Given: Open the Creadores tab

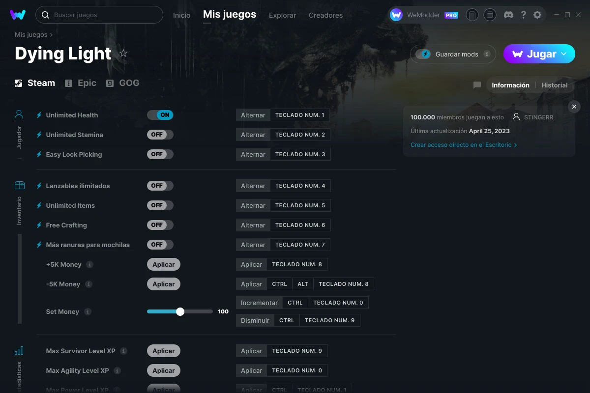Looking at the screenshot, I should (x=325, y=15).
